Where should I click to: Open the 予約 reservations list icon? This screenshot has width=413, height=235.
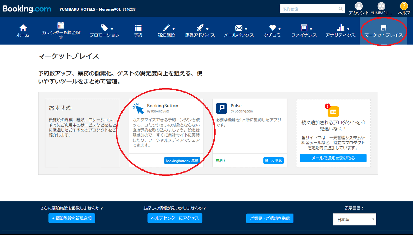138,28
